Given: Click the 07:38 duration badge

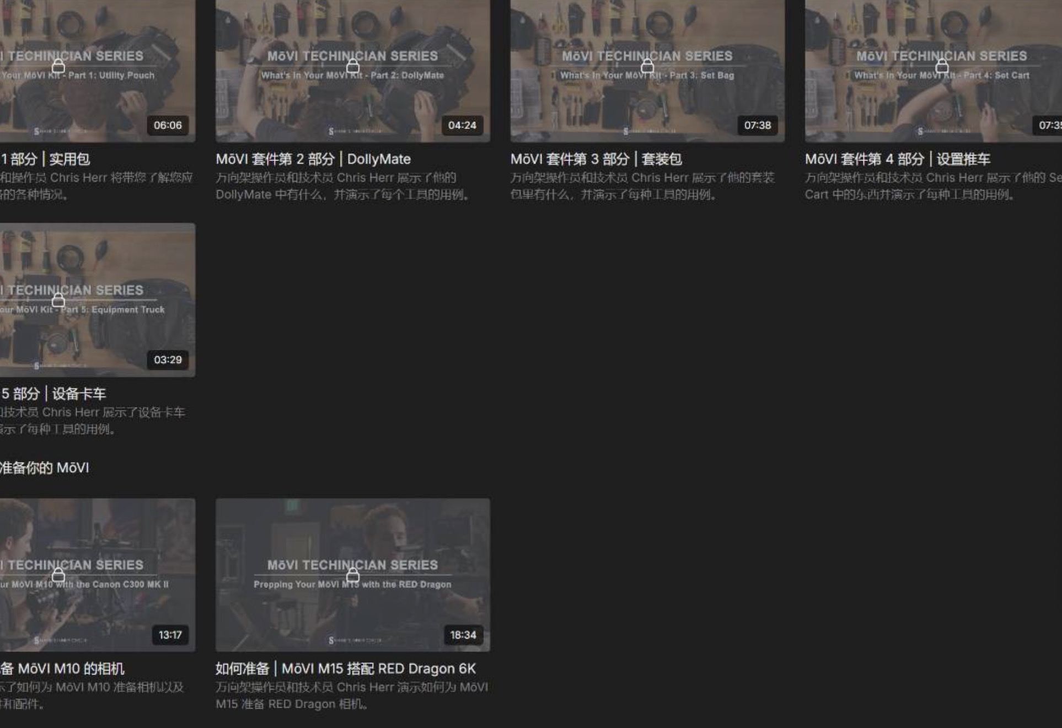Looking at the screenshot, I should pos(758,125).
